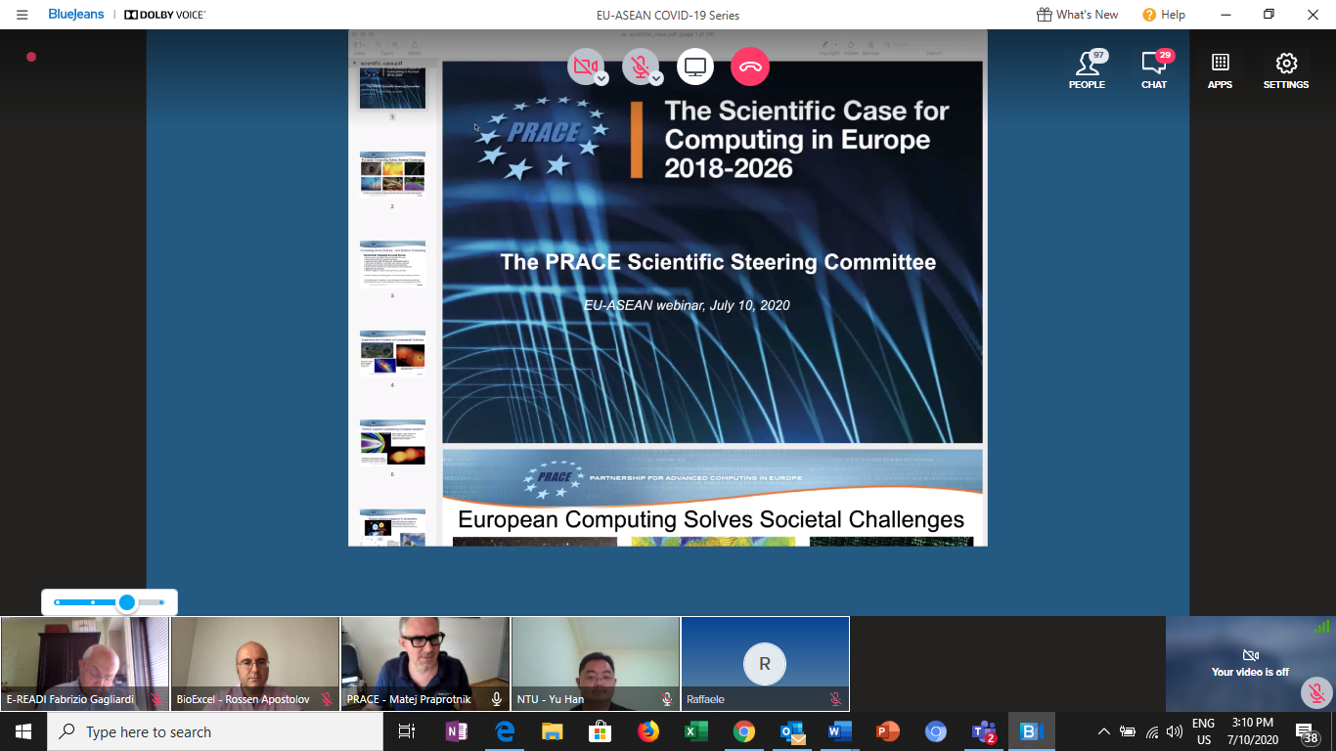This screenshot has height=751, width=1336.
Task: Click the red leave meeting button
Action: [x=750, y=66]
